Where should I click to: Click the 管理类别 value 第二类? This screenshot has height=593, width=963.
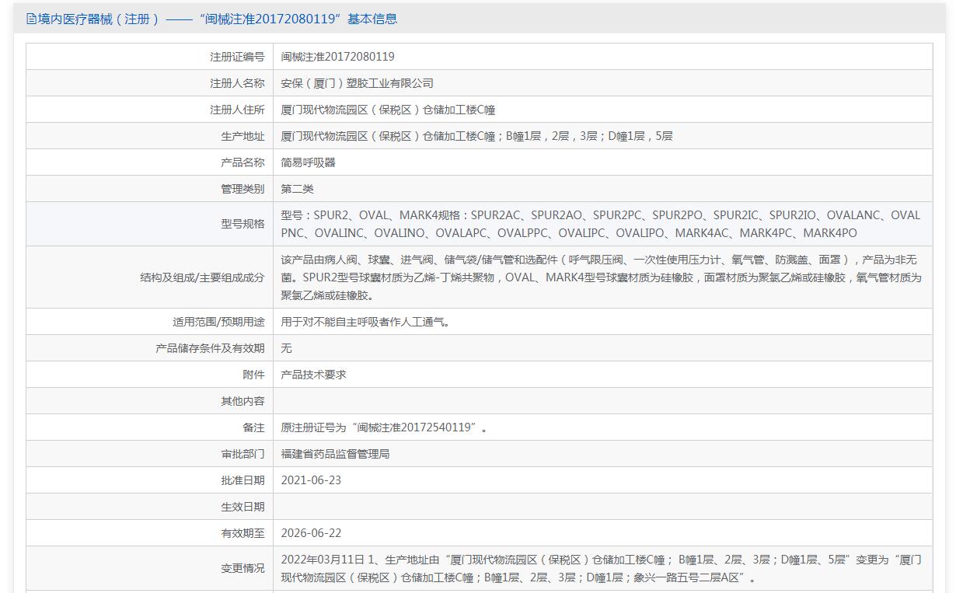[297, 189]
